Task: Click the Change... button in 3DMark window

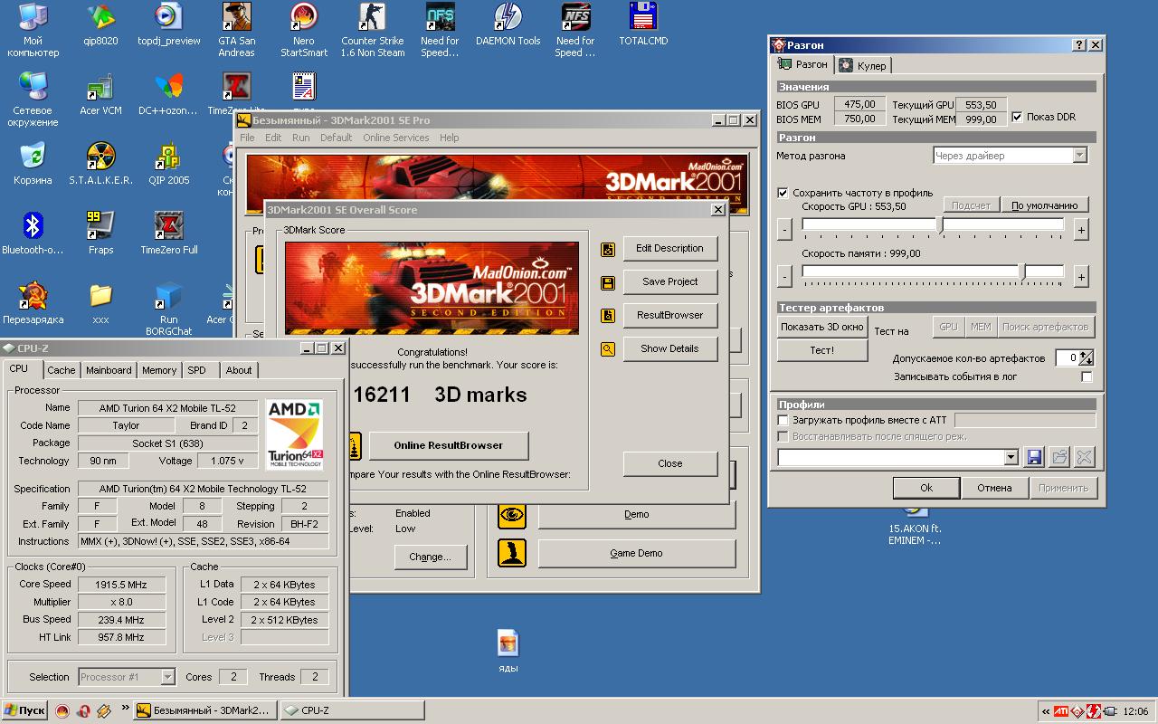Action: coord(430,557)
